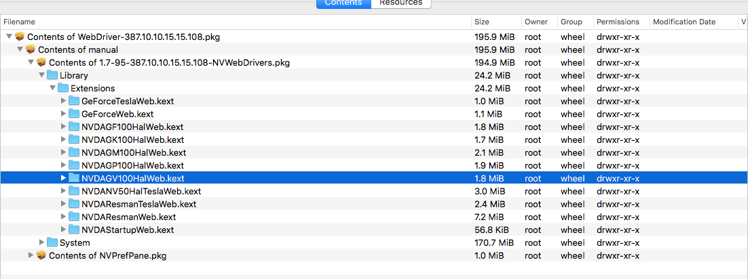Expand NVDAGF100HalWeb.kext
This screenshot has width=748, height=279.
coord(63,127)
